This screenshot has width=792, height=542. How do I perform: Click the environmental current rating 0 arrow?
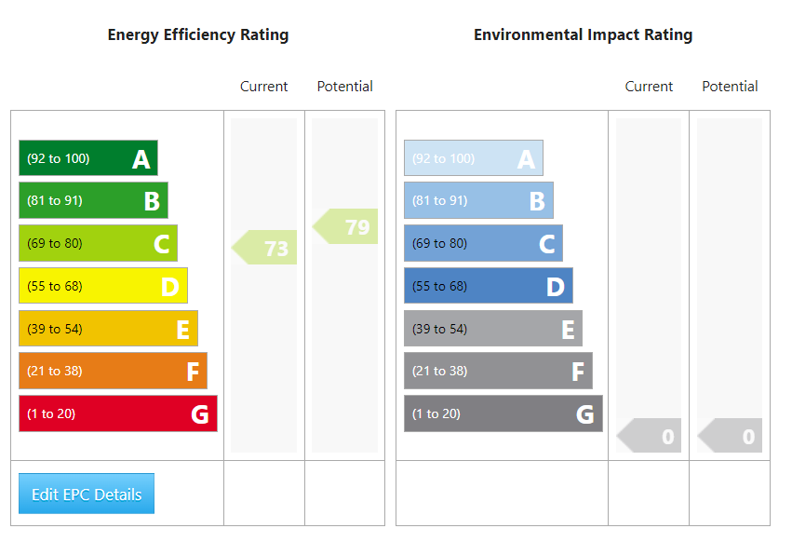pyautogui.click(x=651, y=436)
